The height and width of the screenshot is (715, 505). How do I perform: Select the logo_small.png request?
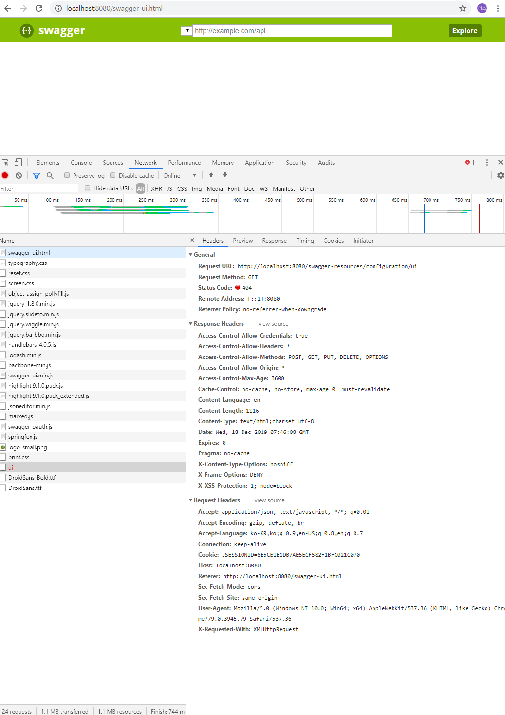[x=93, y=447]
